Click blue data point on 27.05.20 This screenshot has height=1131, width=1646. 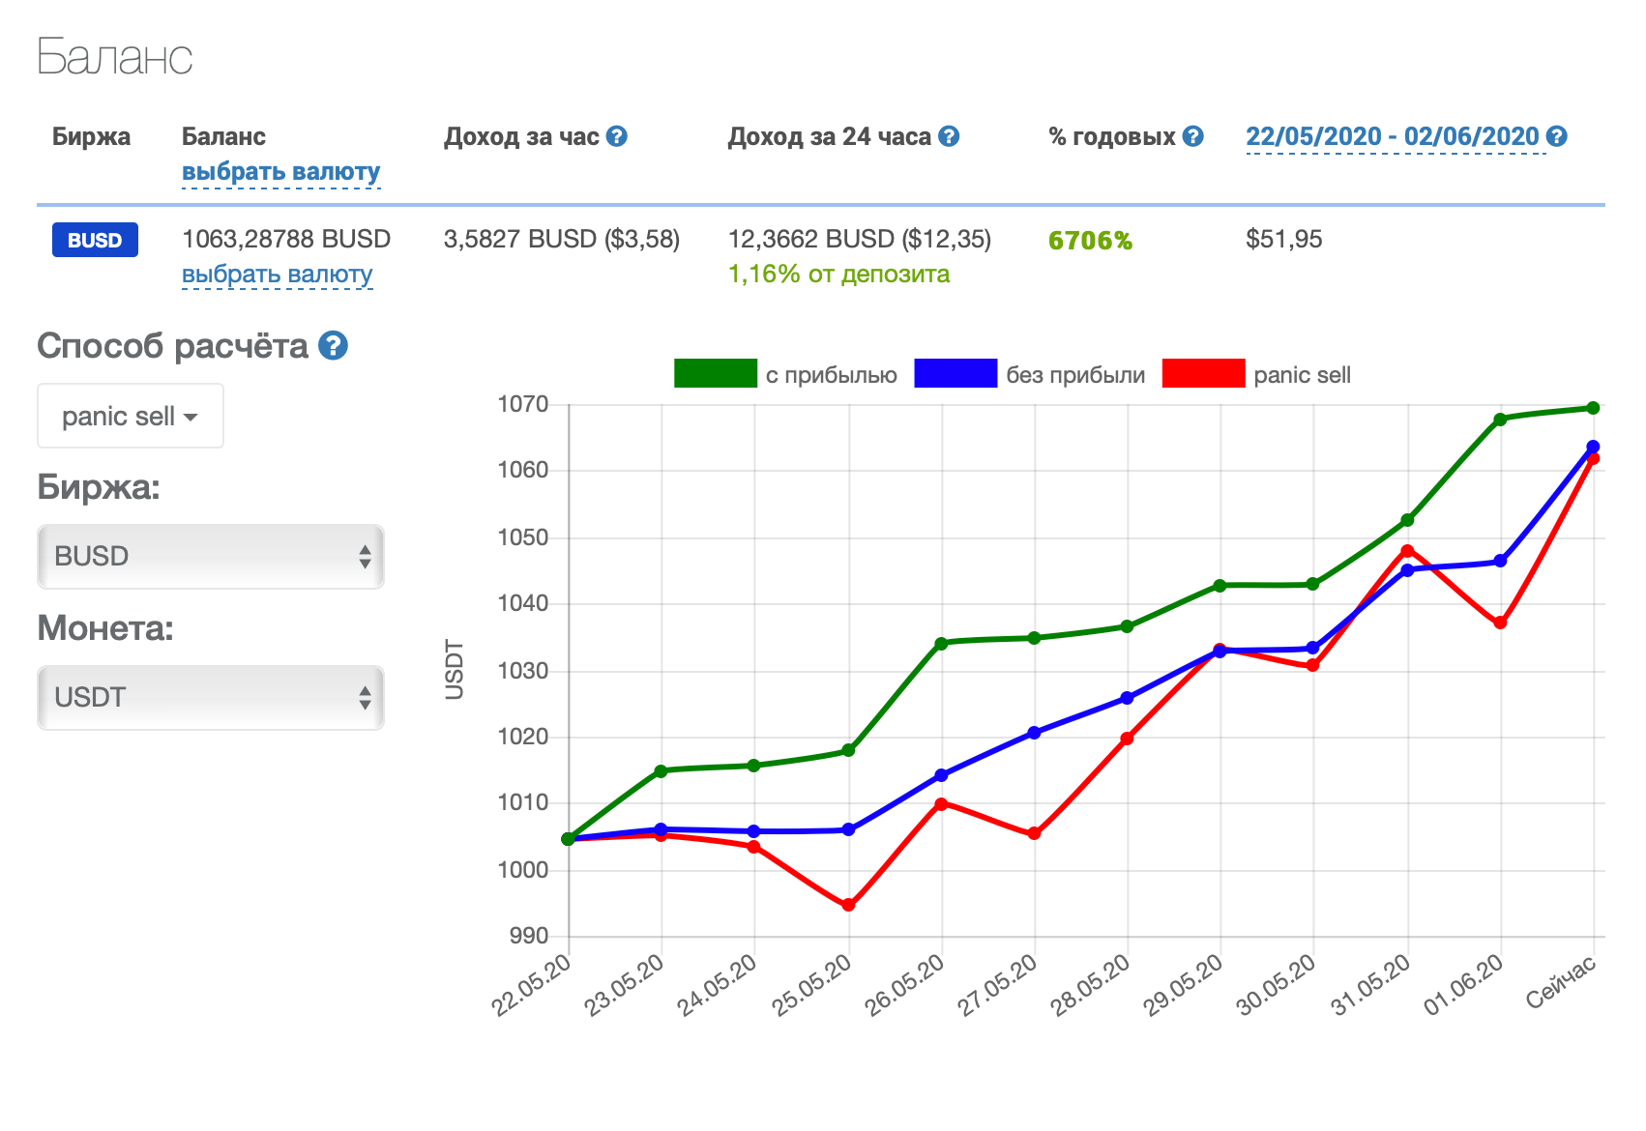[1034, 733]
